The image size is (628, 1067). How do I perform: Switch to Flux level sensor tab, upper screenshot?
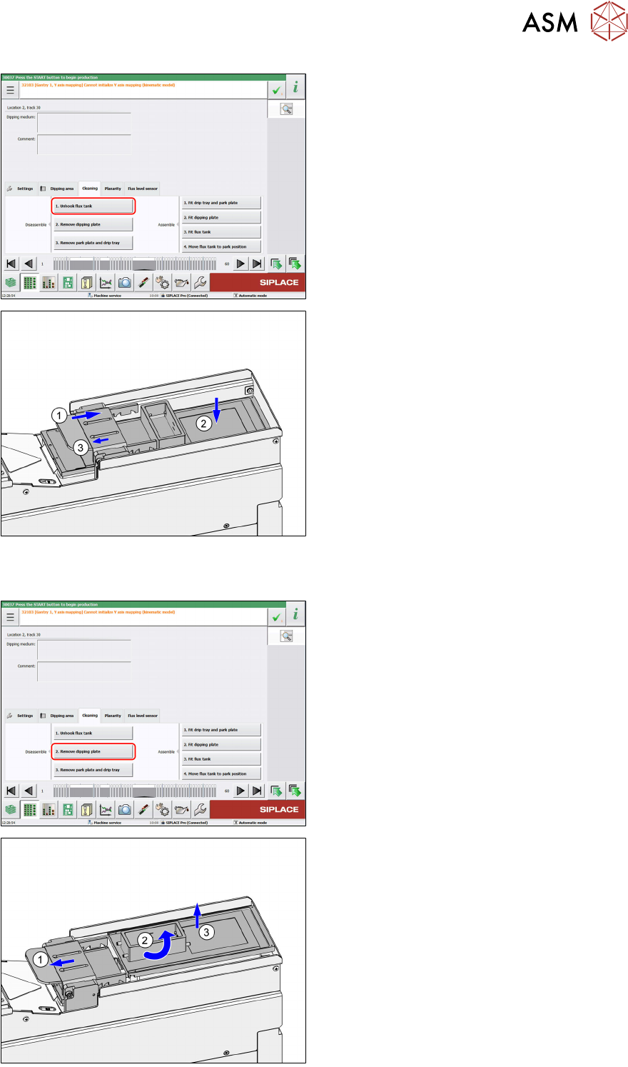point(143,189)
